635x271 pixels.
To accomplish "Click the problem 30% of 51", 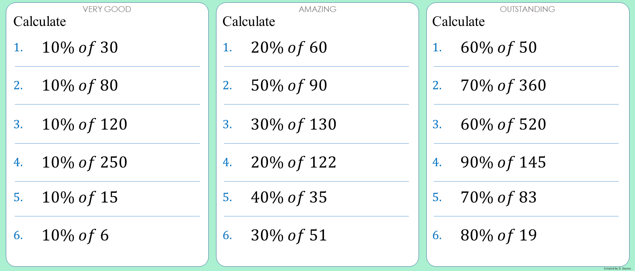I will tap(289, 235).
